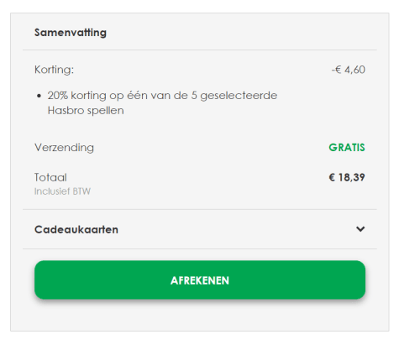
Task: Click the green GRATIS shipping text
Action: 347,148
